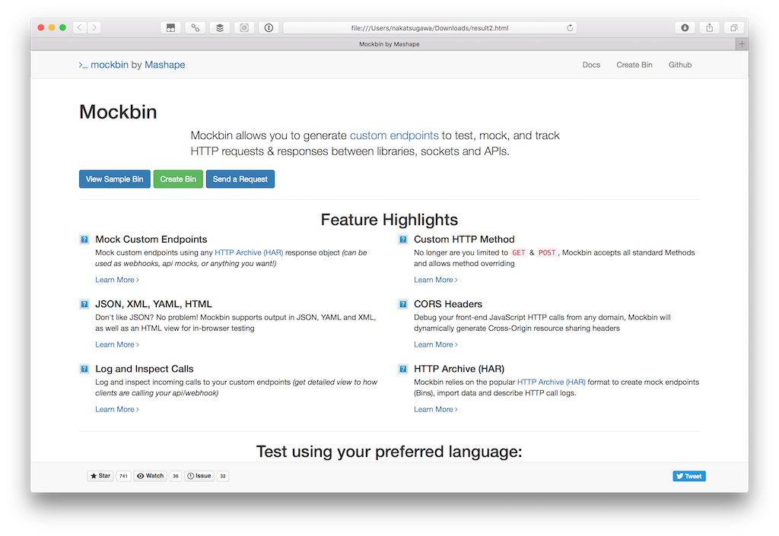Click the Tweet button
The width and height of the screenshot is (779, 536).
pos(689,477)
